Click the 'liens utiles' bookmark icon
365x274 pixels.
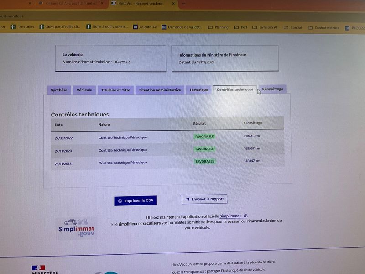(13, 27)
